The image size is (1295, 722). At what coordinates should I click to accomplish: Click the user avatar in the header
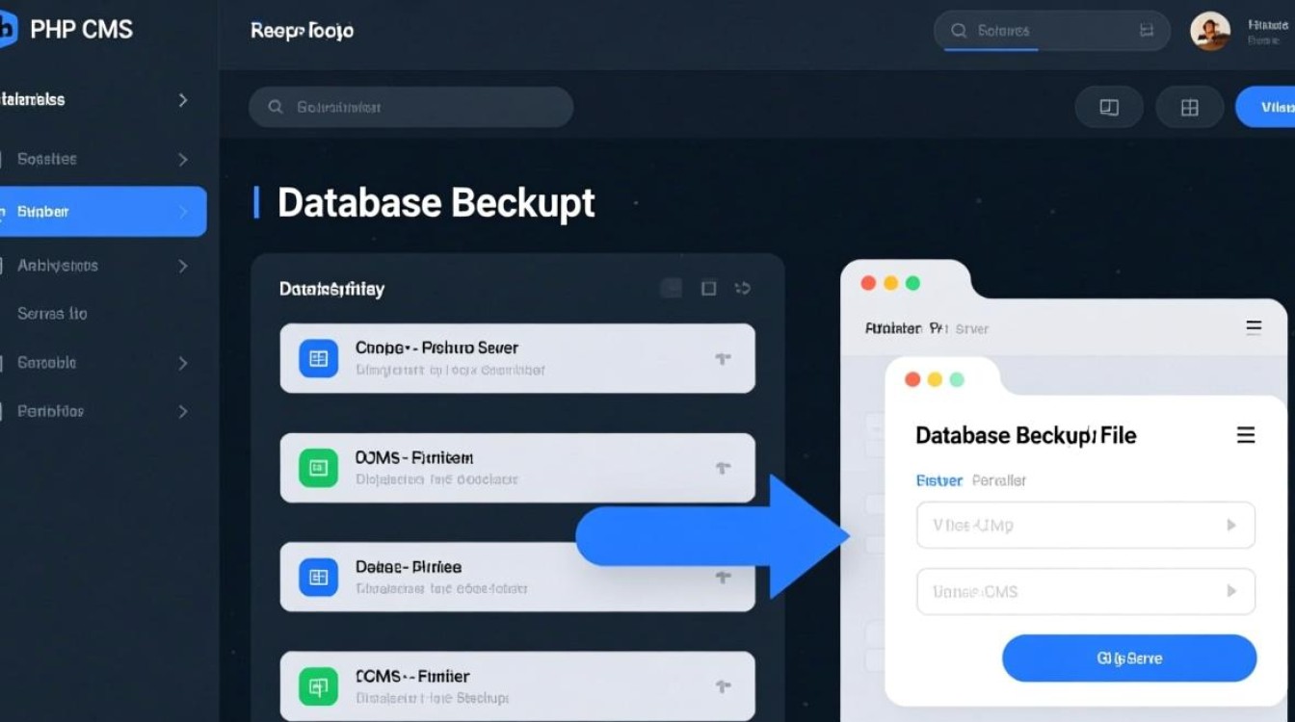pyautogui.click(x=1210, y=31)
